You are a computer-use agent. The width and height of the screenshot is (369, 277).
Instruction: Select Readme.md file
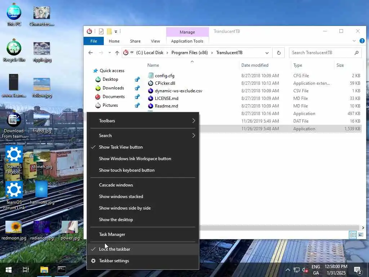[x=166, y=106]
